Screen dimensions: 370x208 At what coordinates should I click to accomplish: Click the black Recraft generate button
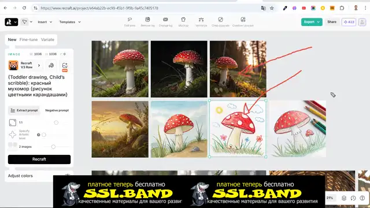(39, 159)
